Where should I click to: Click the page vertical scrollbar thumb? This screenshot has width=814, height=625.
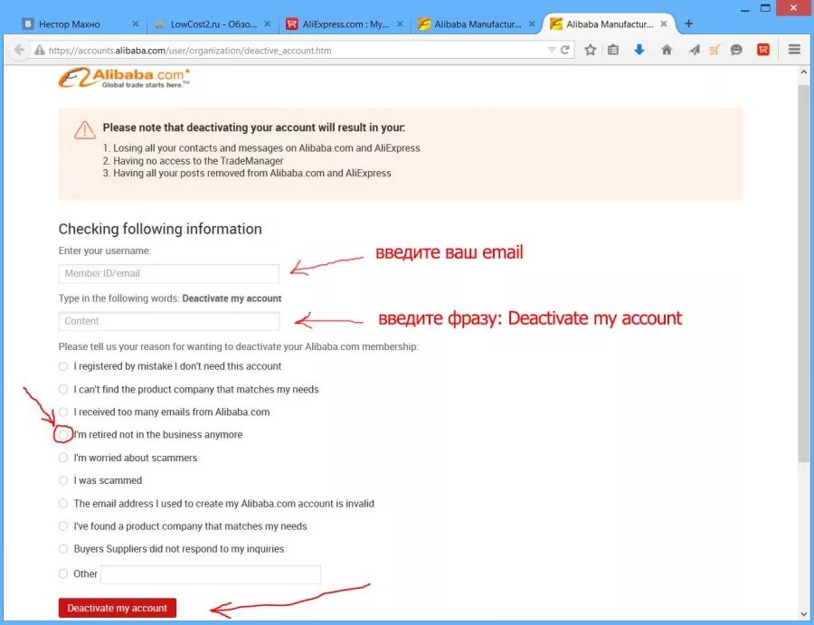point(803,272)
